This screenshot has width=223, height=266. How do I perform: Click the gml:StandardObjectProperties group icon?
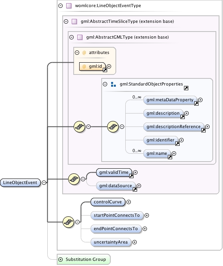[113, 84]
